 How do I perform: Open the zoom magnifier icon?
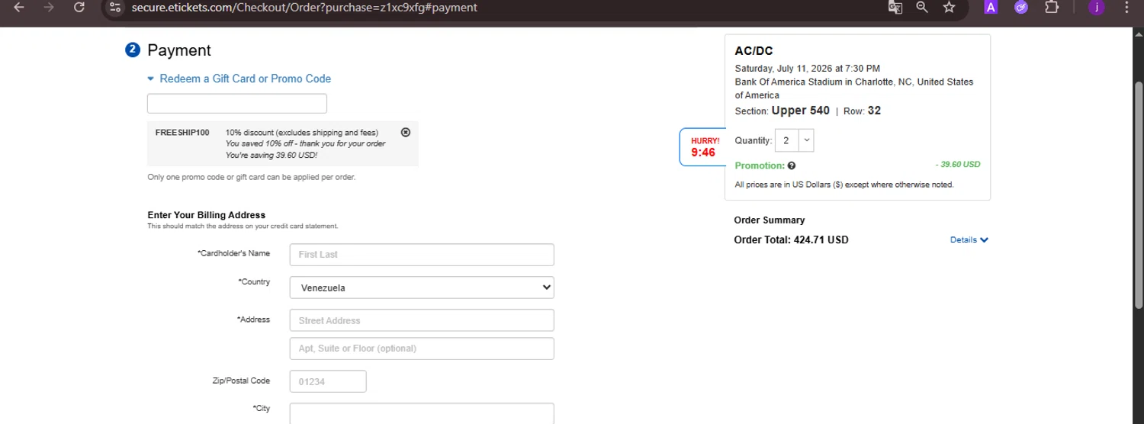coord(922,8)
